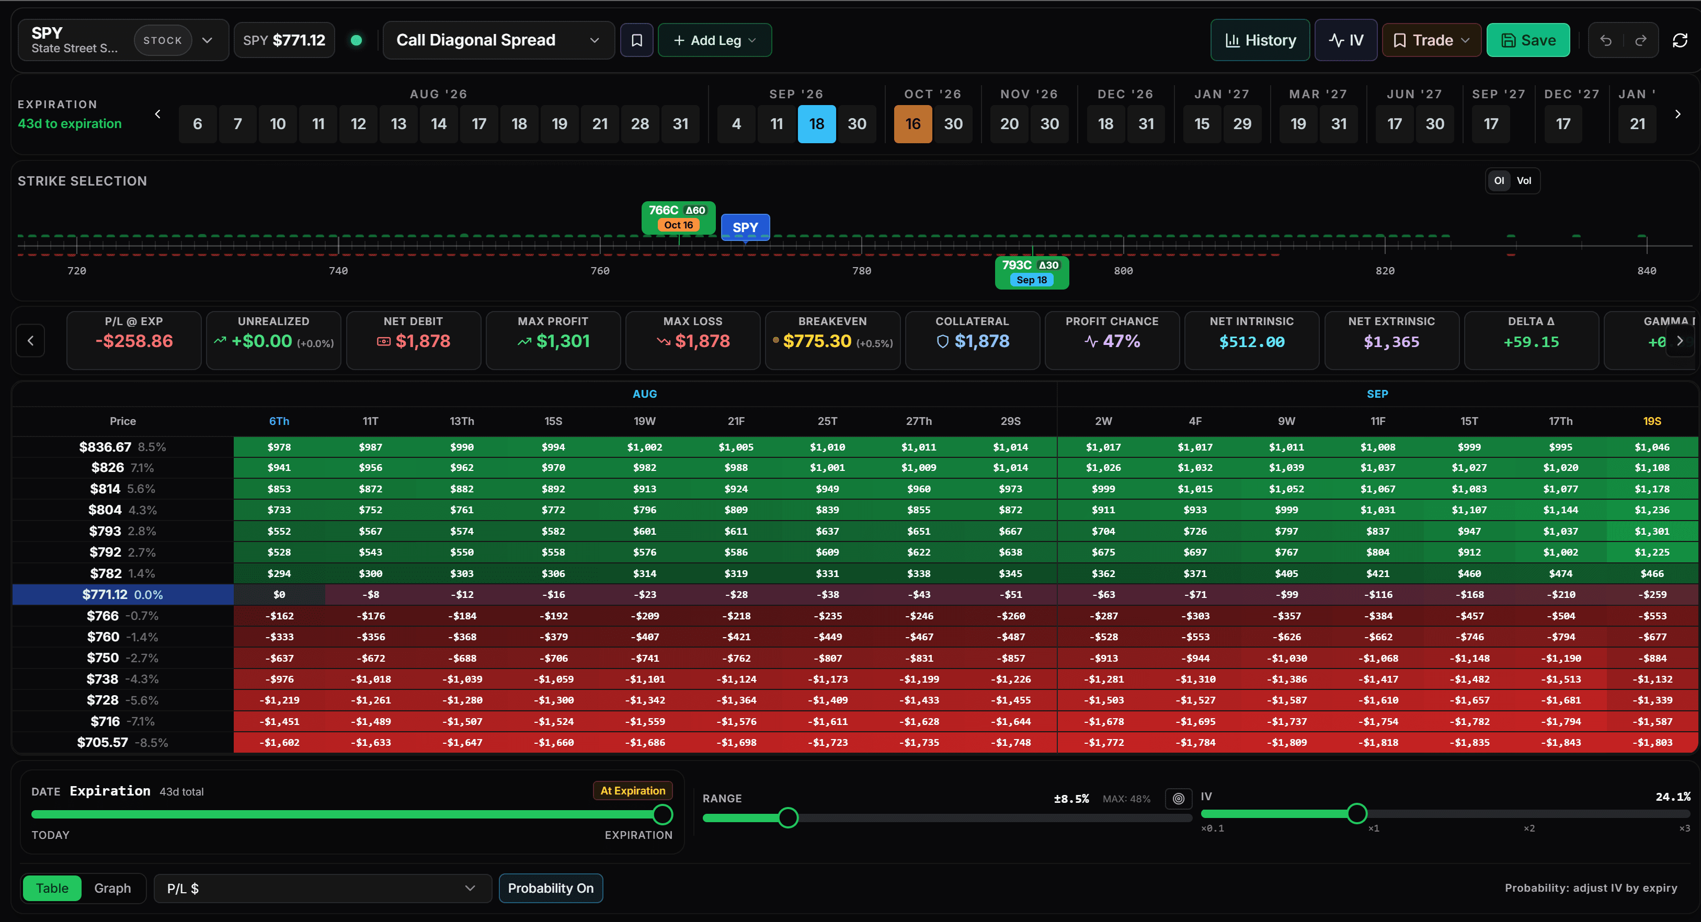Toggle Vol display in strike selection

coord(1524,181)
